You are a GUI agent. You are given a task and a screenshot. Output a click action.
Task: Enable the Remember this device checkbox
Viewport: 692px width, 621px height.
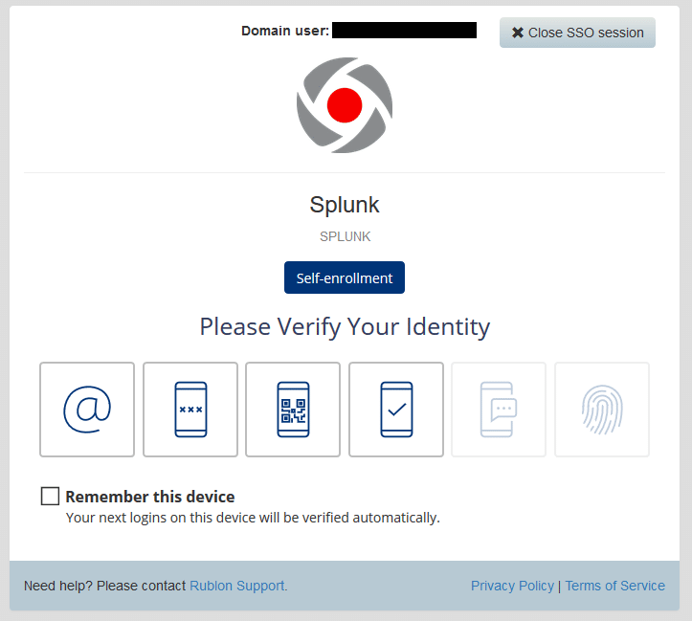51,496
